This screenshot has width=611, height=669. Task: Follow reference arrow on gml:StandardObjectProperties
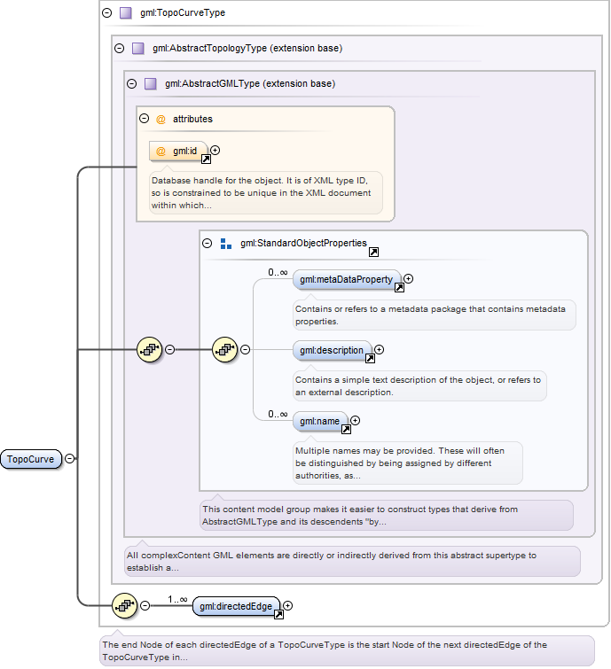point(373,253)
